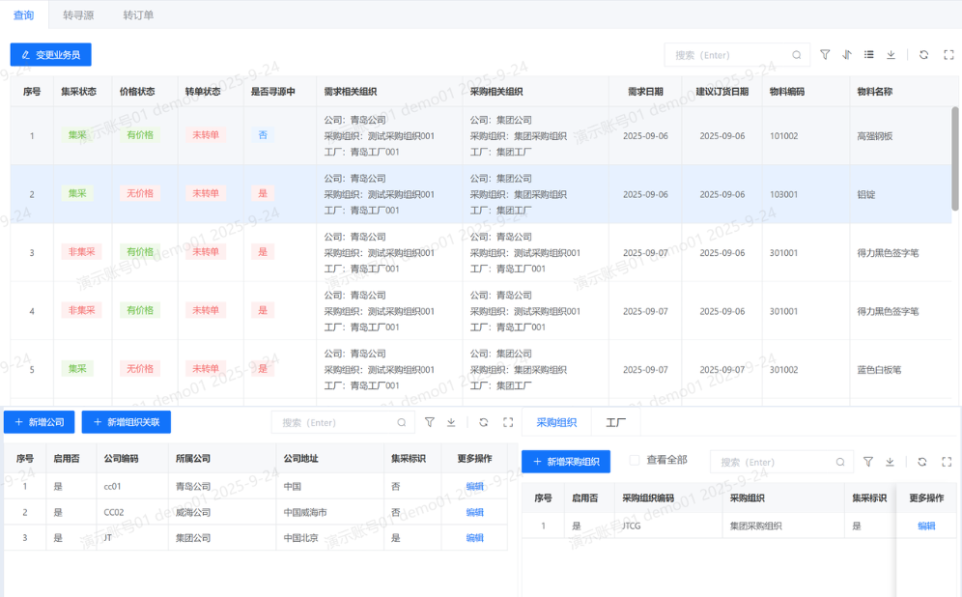Screen dimensions: 962x597
Task: Refresh the main query table
Action: tap(925, 55)
